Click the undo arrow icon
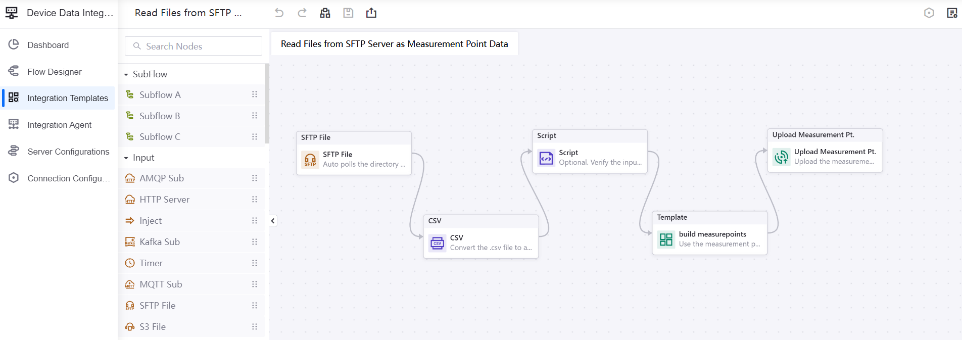 point(279,13)
